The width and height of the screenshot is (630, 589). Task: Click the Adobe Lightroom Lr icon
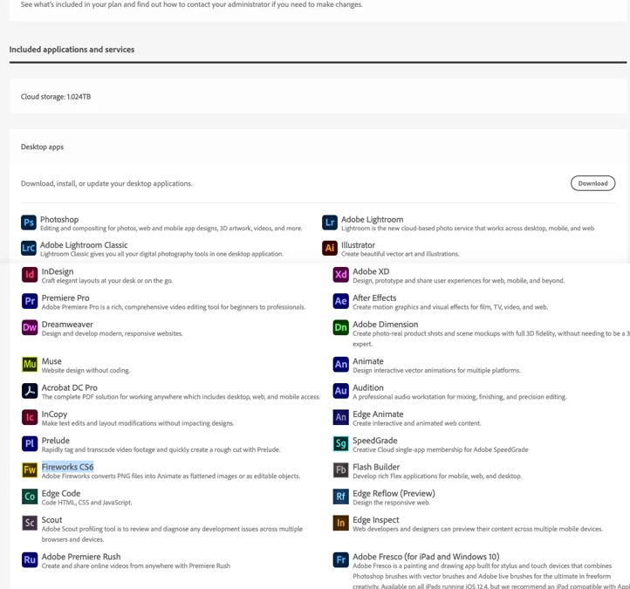pos(330,223)
